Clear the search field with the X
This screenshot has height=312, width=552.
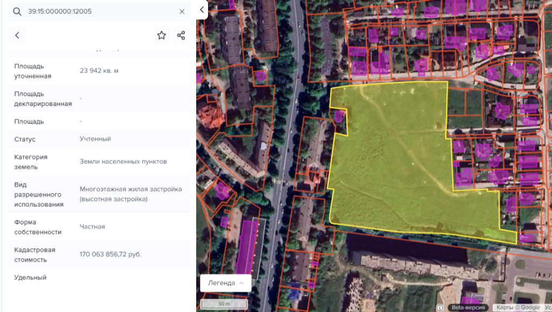(x=182, y=12)
